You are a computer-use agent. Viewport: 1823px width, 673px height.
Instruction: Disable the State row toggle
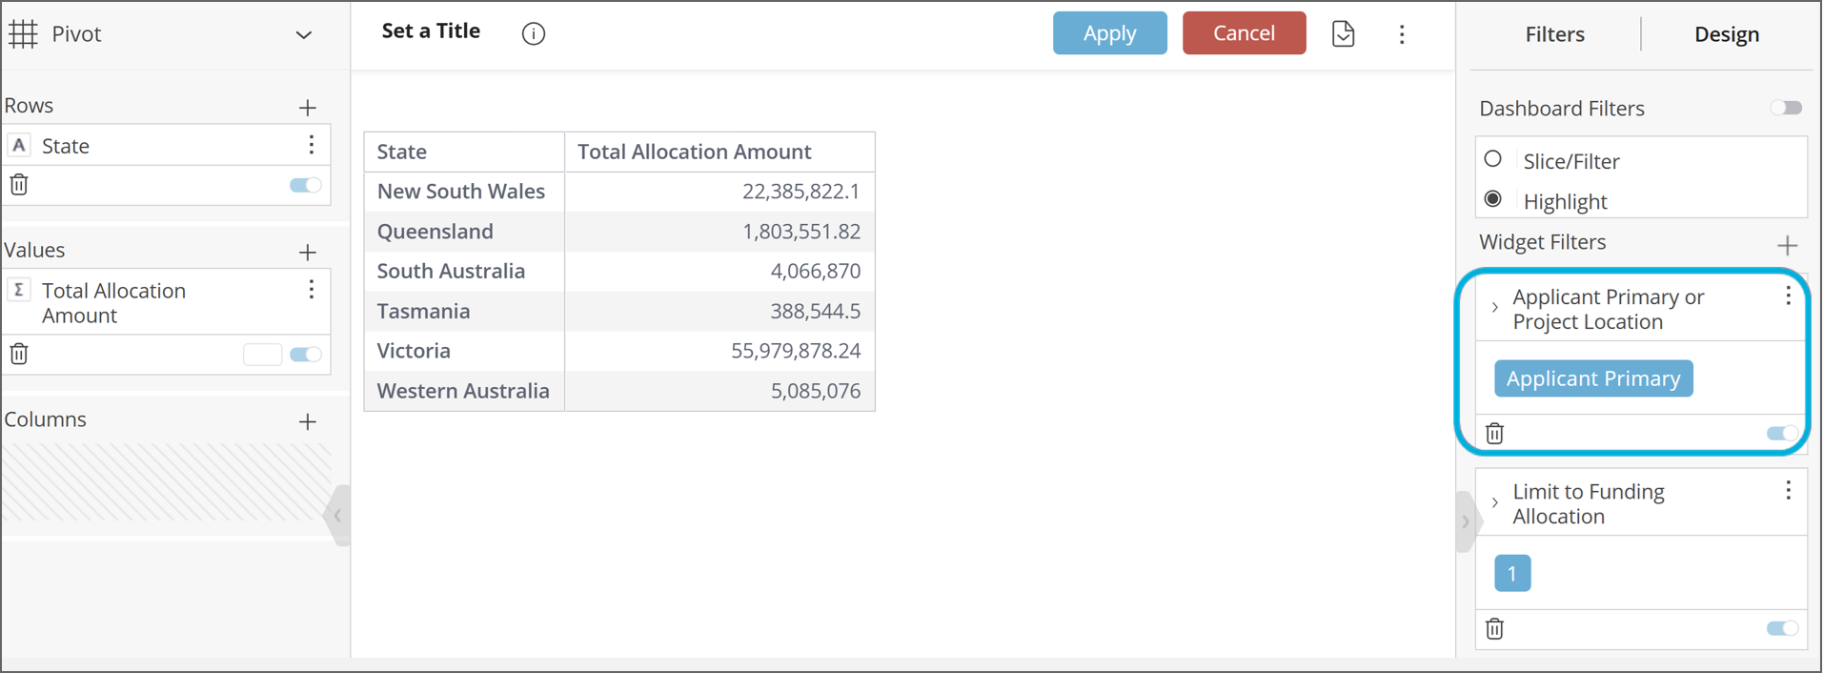point(305,185)
